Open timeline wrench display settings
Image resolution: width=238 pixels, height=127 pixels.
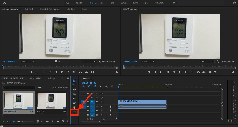tap(106, 87)
